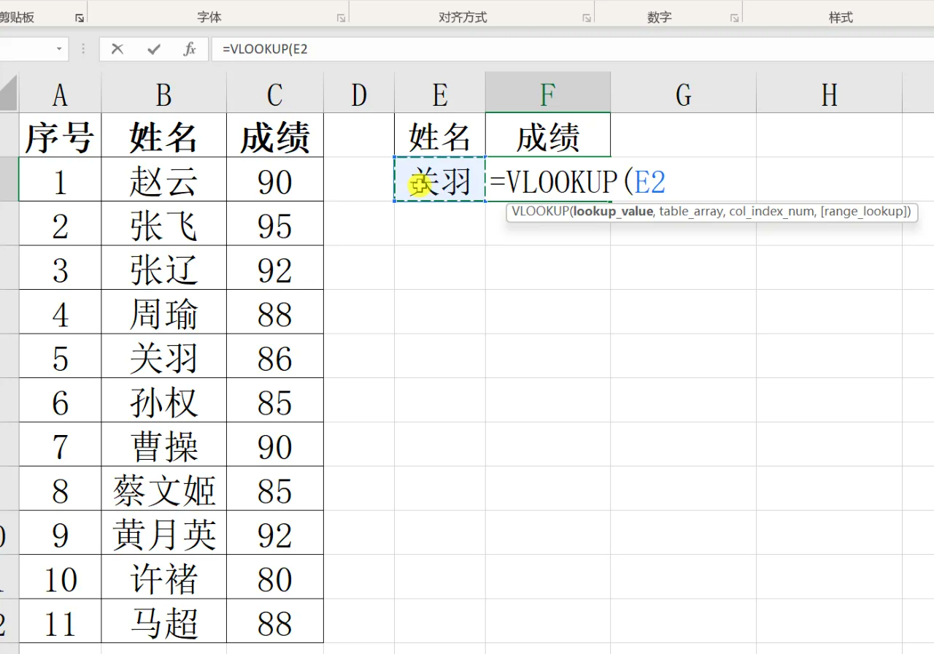Screen dimensions: 934x654
Task: Click the 序号 header cell
Action: pos(60,135)
